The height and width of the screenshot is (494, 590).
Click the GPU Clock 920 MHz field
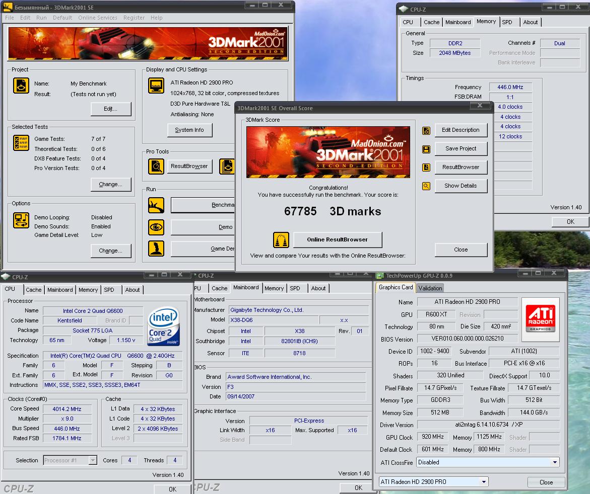(x=432, y=437)
